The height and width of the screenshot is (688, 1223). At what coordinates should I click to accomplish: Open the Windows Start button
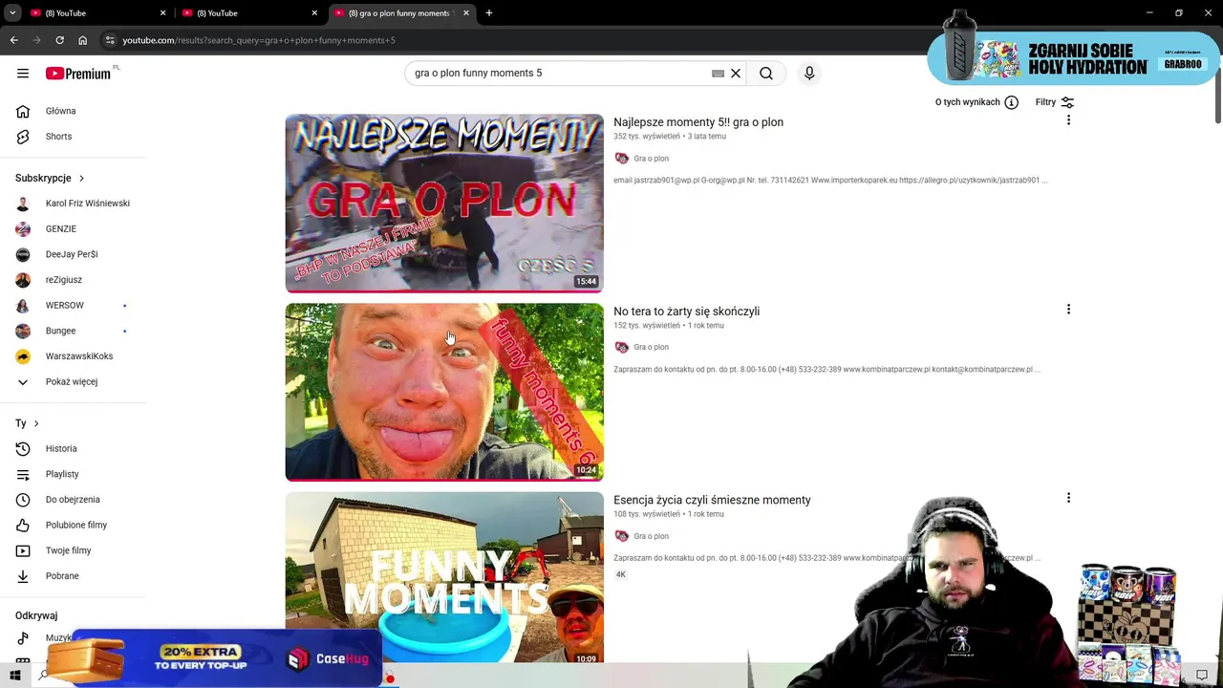[14, 676]
